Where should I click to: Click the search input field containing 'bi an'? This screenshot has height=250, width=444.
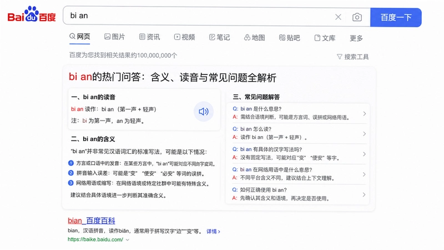(x=198, y=16)
